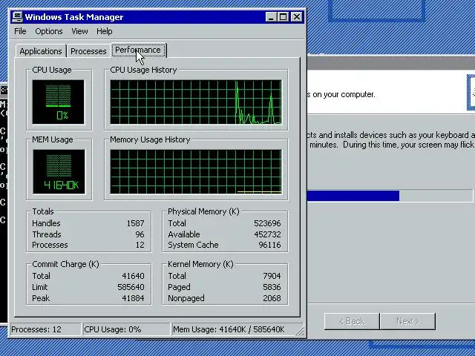Image resolution: width=475 pixels, height=356 pixels.
Task: Open the Options menu
Action: pyautogui.click(x=49, y=31)
